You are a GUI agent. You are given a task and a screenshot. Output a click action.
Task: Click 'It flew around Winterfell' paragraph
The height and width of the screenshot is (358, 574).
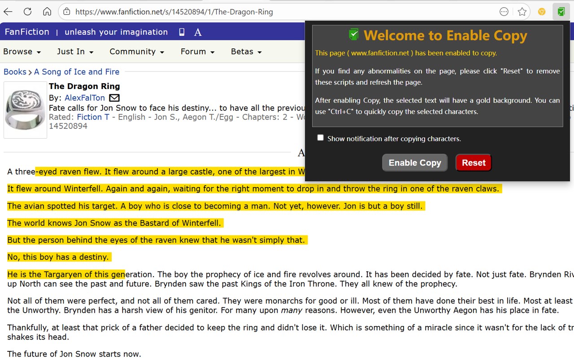(x=253, y=189)
